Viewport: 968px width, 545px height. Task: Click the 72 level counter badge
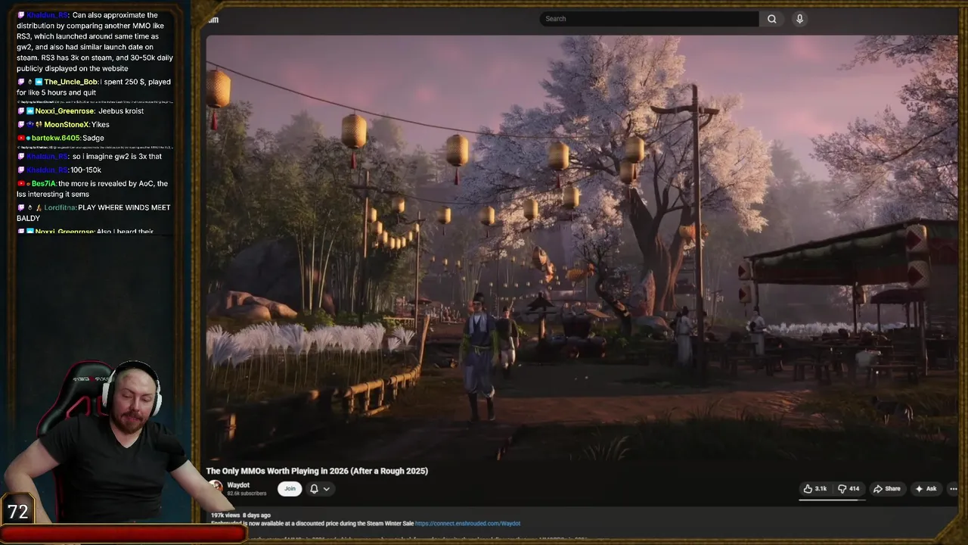pos(18,512)
